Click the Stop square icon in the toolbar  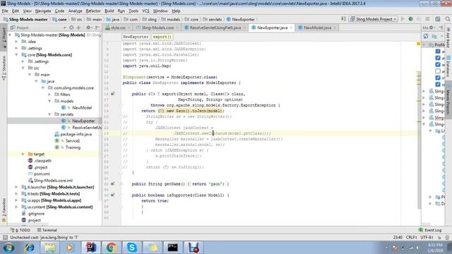tap(427, 19)
